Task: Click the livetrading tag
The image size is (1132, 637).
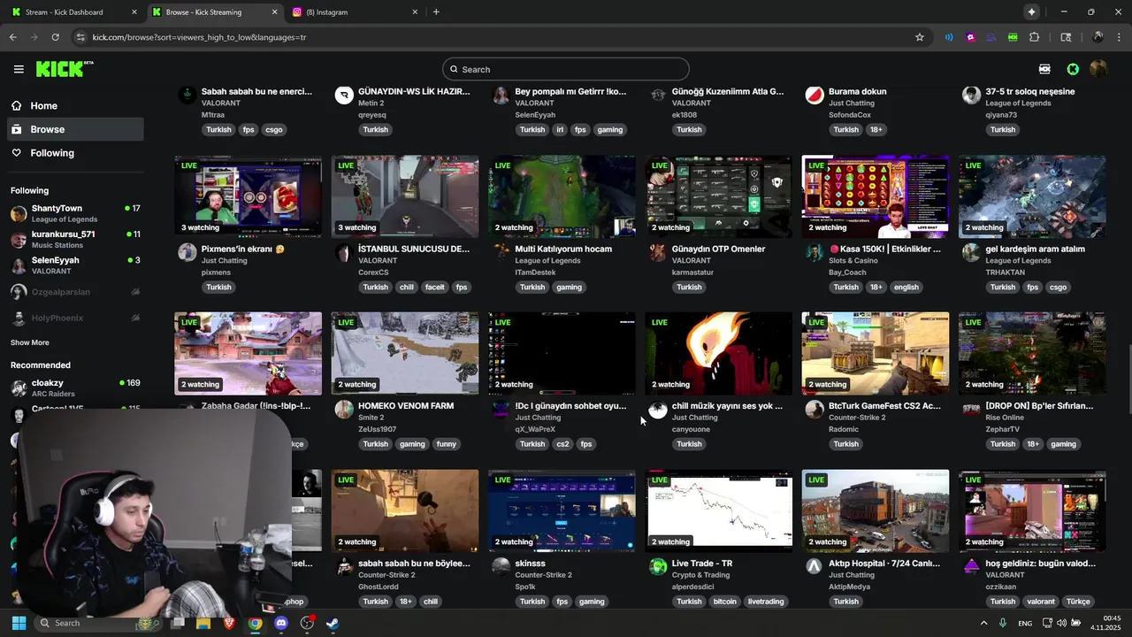Action: [x=766, y=602]
